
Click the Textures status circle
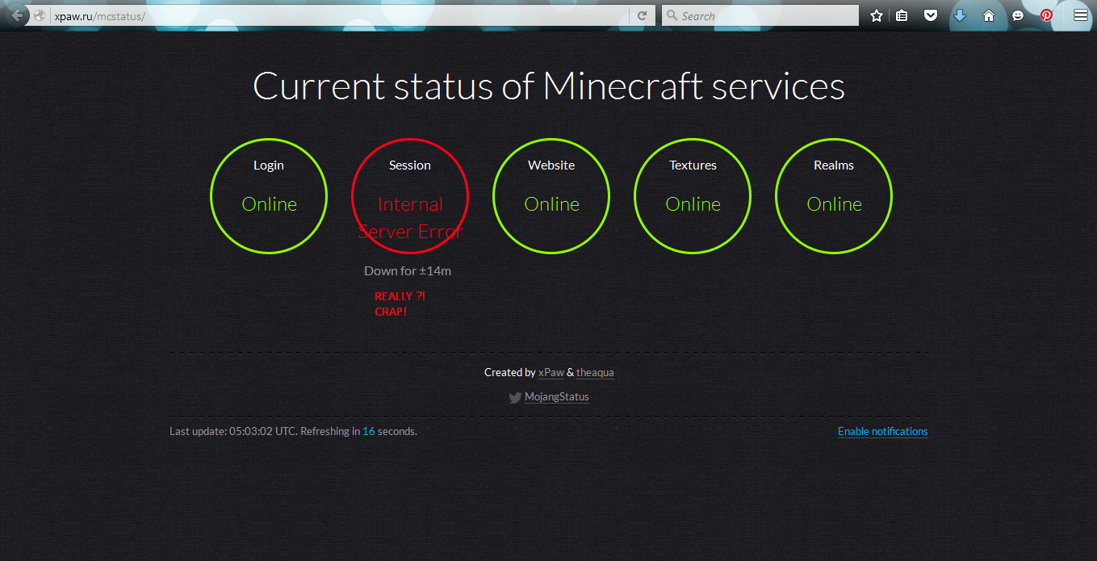pyautogui.click(x=693, y=196)
